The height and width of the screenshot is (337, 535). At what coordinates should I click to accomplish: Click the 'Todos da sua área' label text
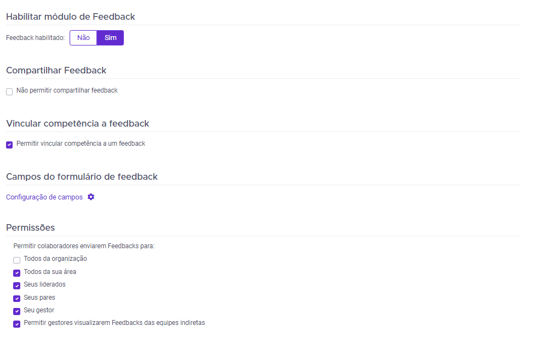pyautogui.click(x=50, y=272)
